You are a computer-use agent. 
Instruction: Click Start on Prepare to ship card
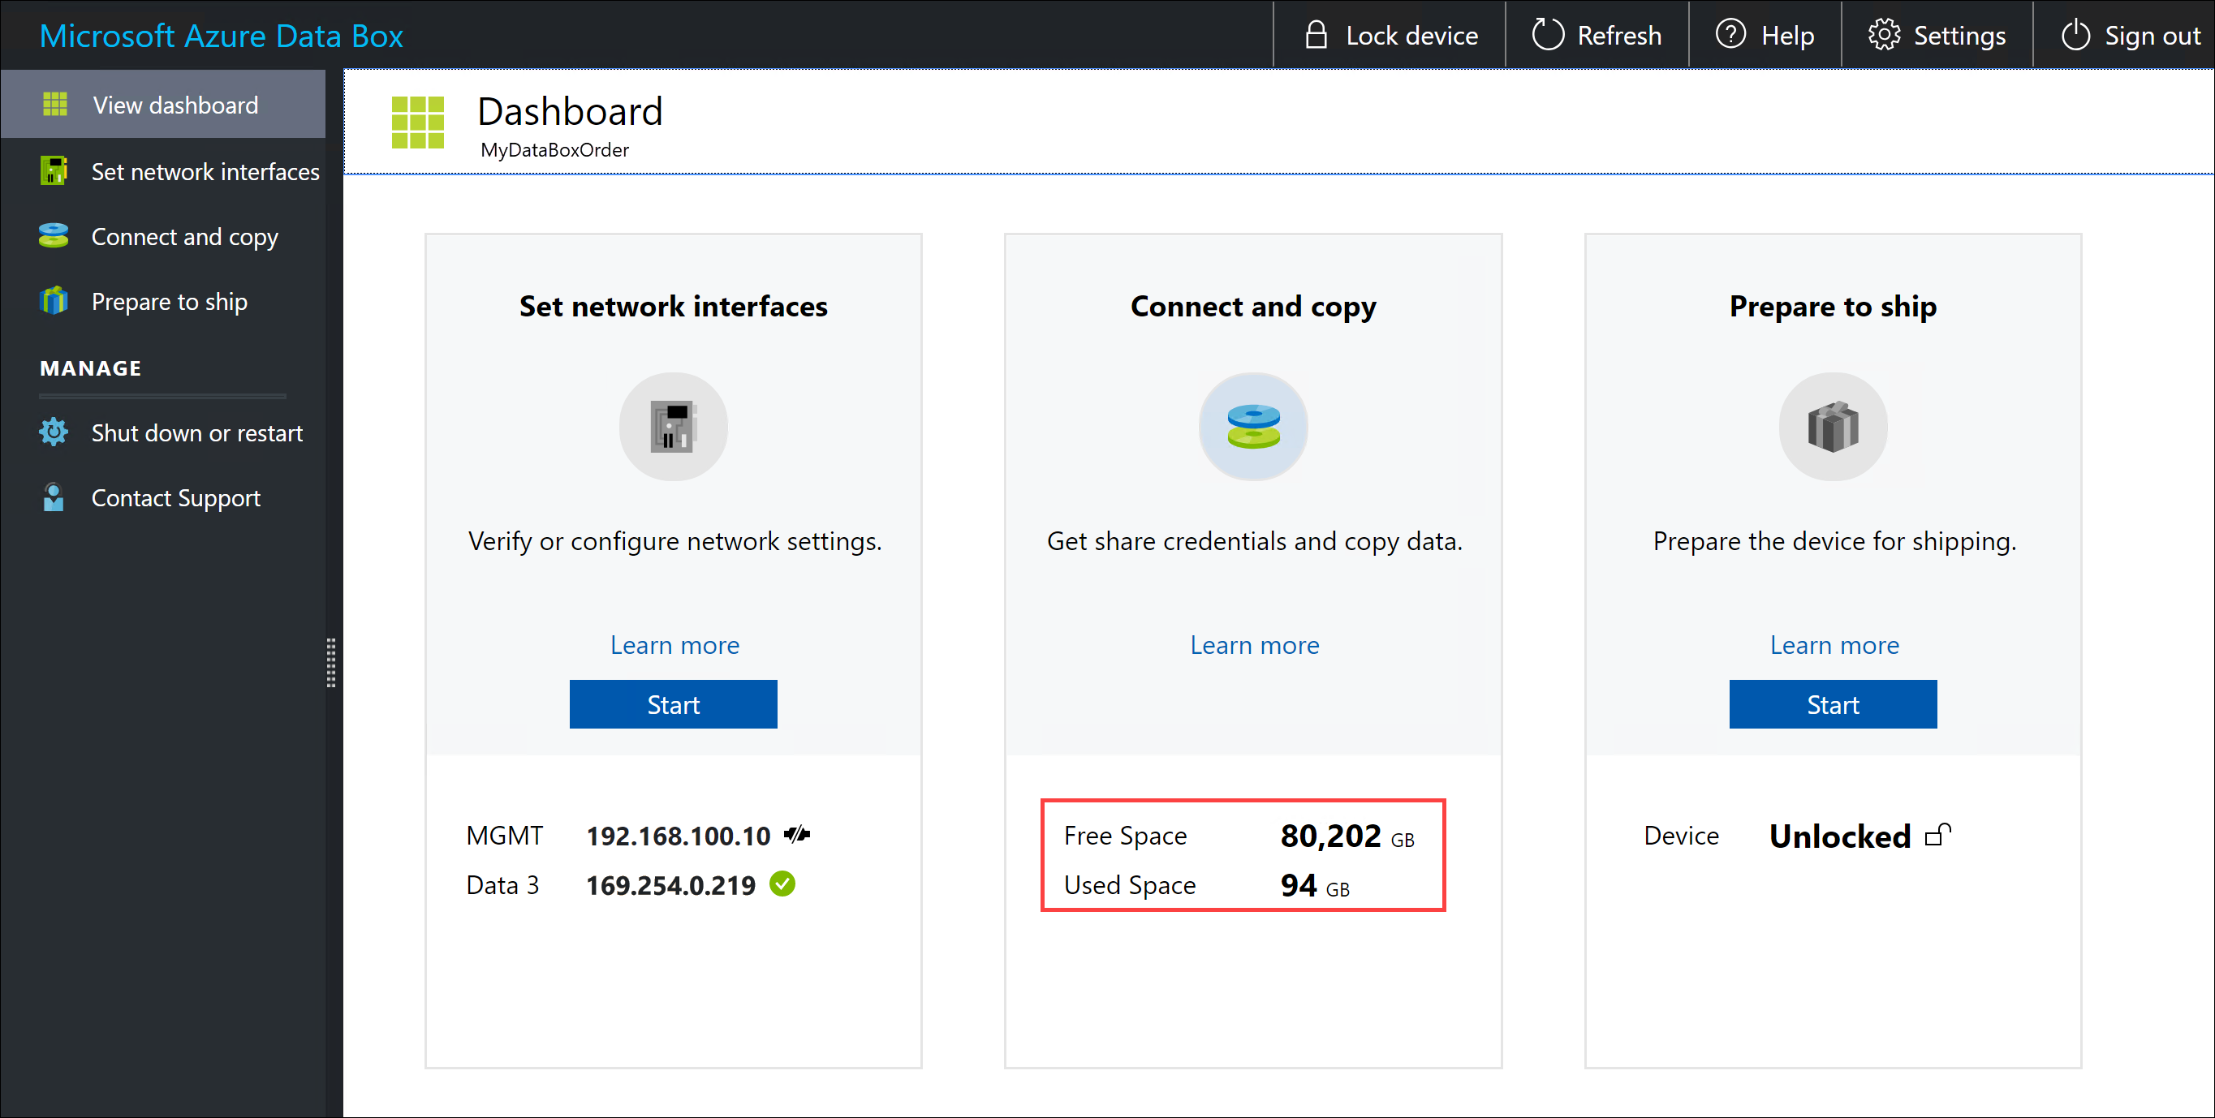pyautogui.click(x=1833, y=703)
